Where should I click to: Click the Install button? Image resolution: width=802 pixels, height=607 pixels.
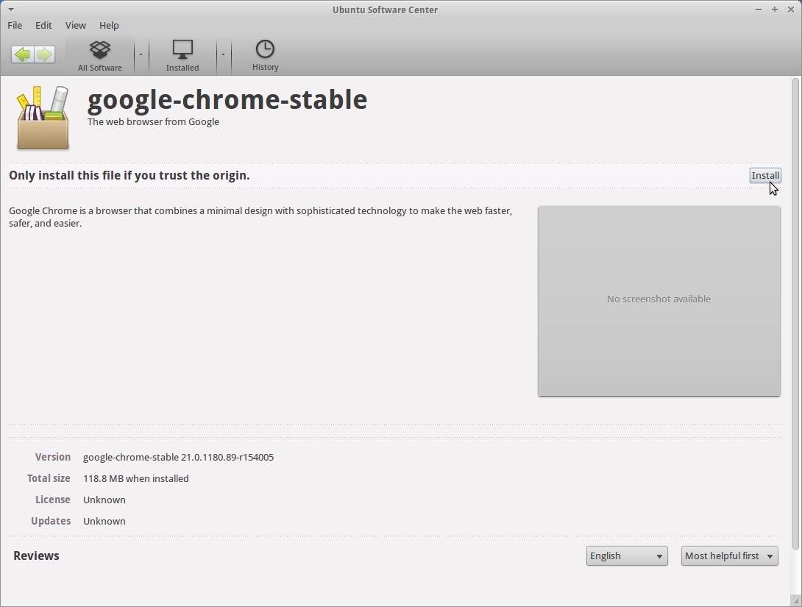(x=765, y=175)
